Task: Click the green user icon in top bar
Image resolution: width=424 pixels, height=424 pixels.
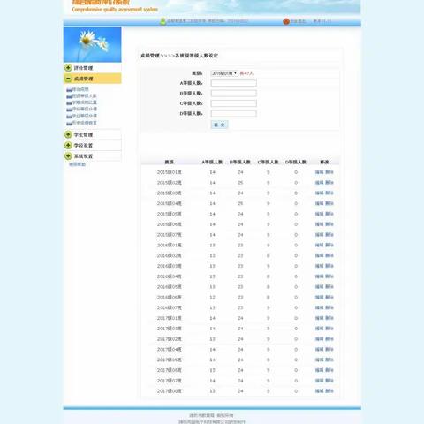Action: 163,21
